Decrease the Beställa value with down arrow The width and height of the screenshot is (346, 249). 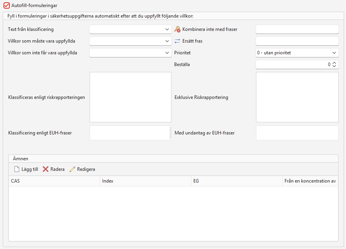(x=334, y=66)
